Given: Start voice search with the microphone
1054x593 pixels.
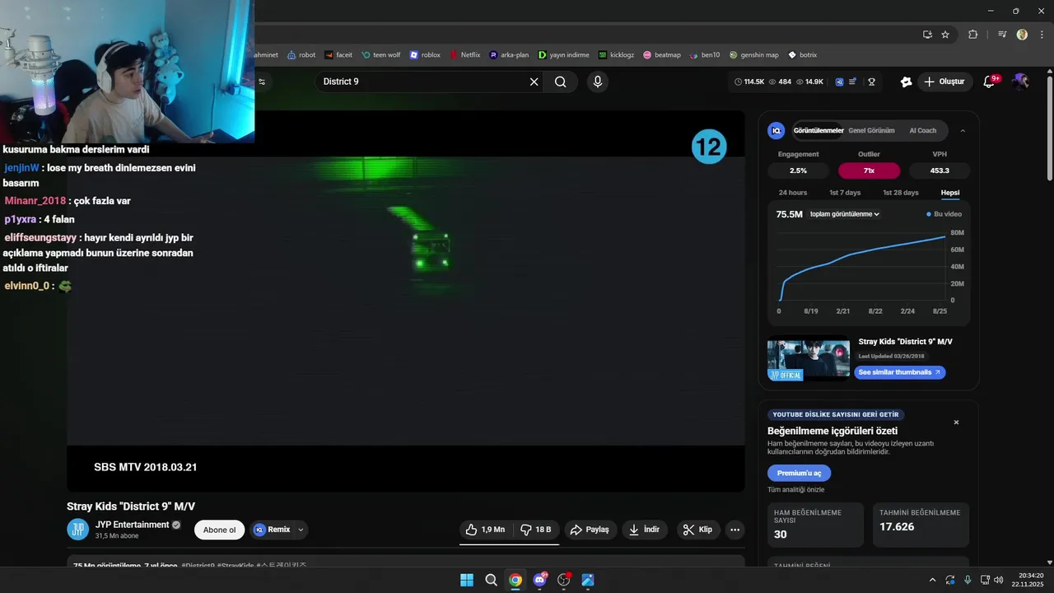Looking at the screenshot, I should pyautogui.click(x=598, y=82).
